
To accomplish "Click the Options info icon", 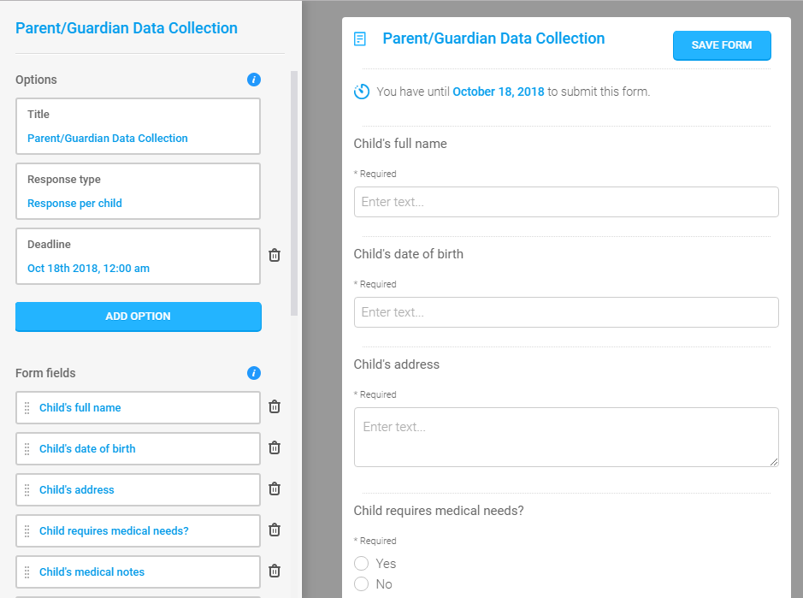I will tap(253, 80).
